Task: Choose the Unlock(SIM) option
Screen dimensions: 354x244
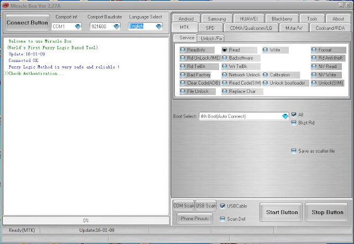Action: [x=328, y=83]
